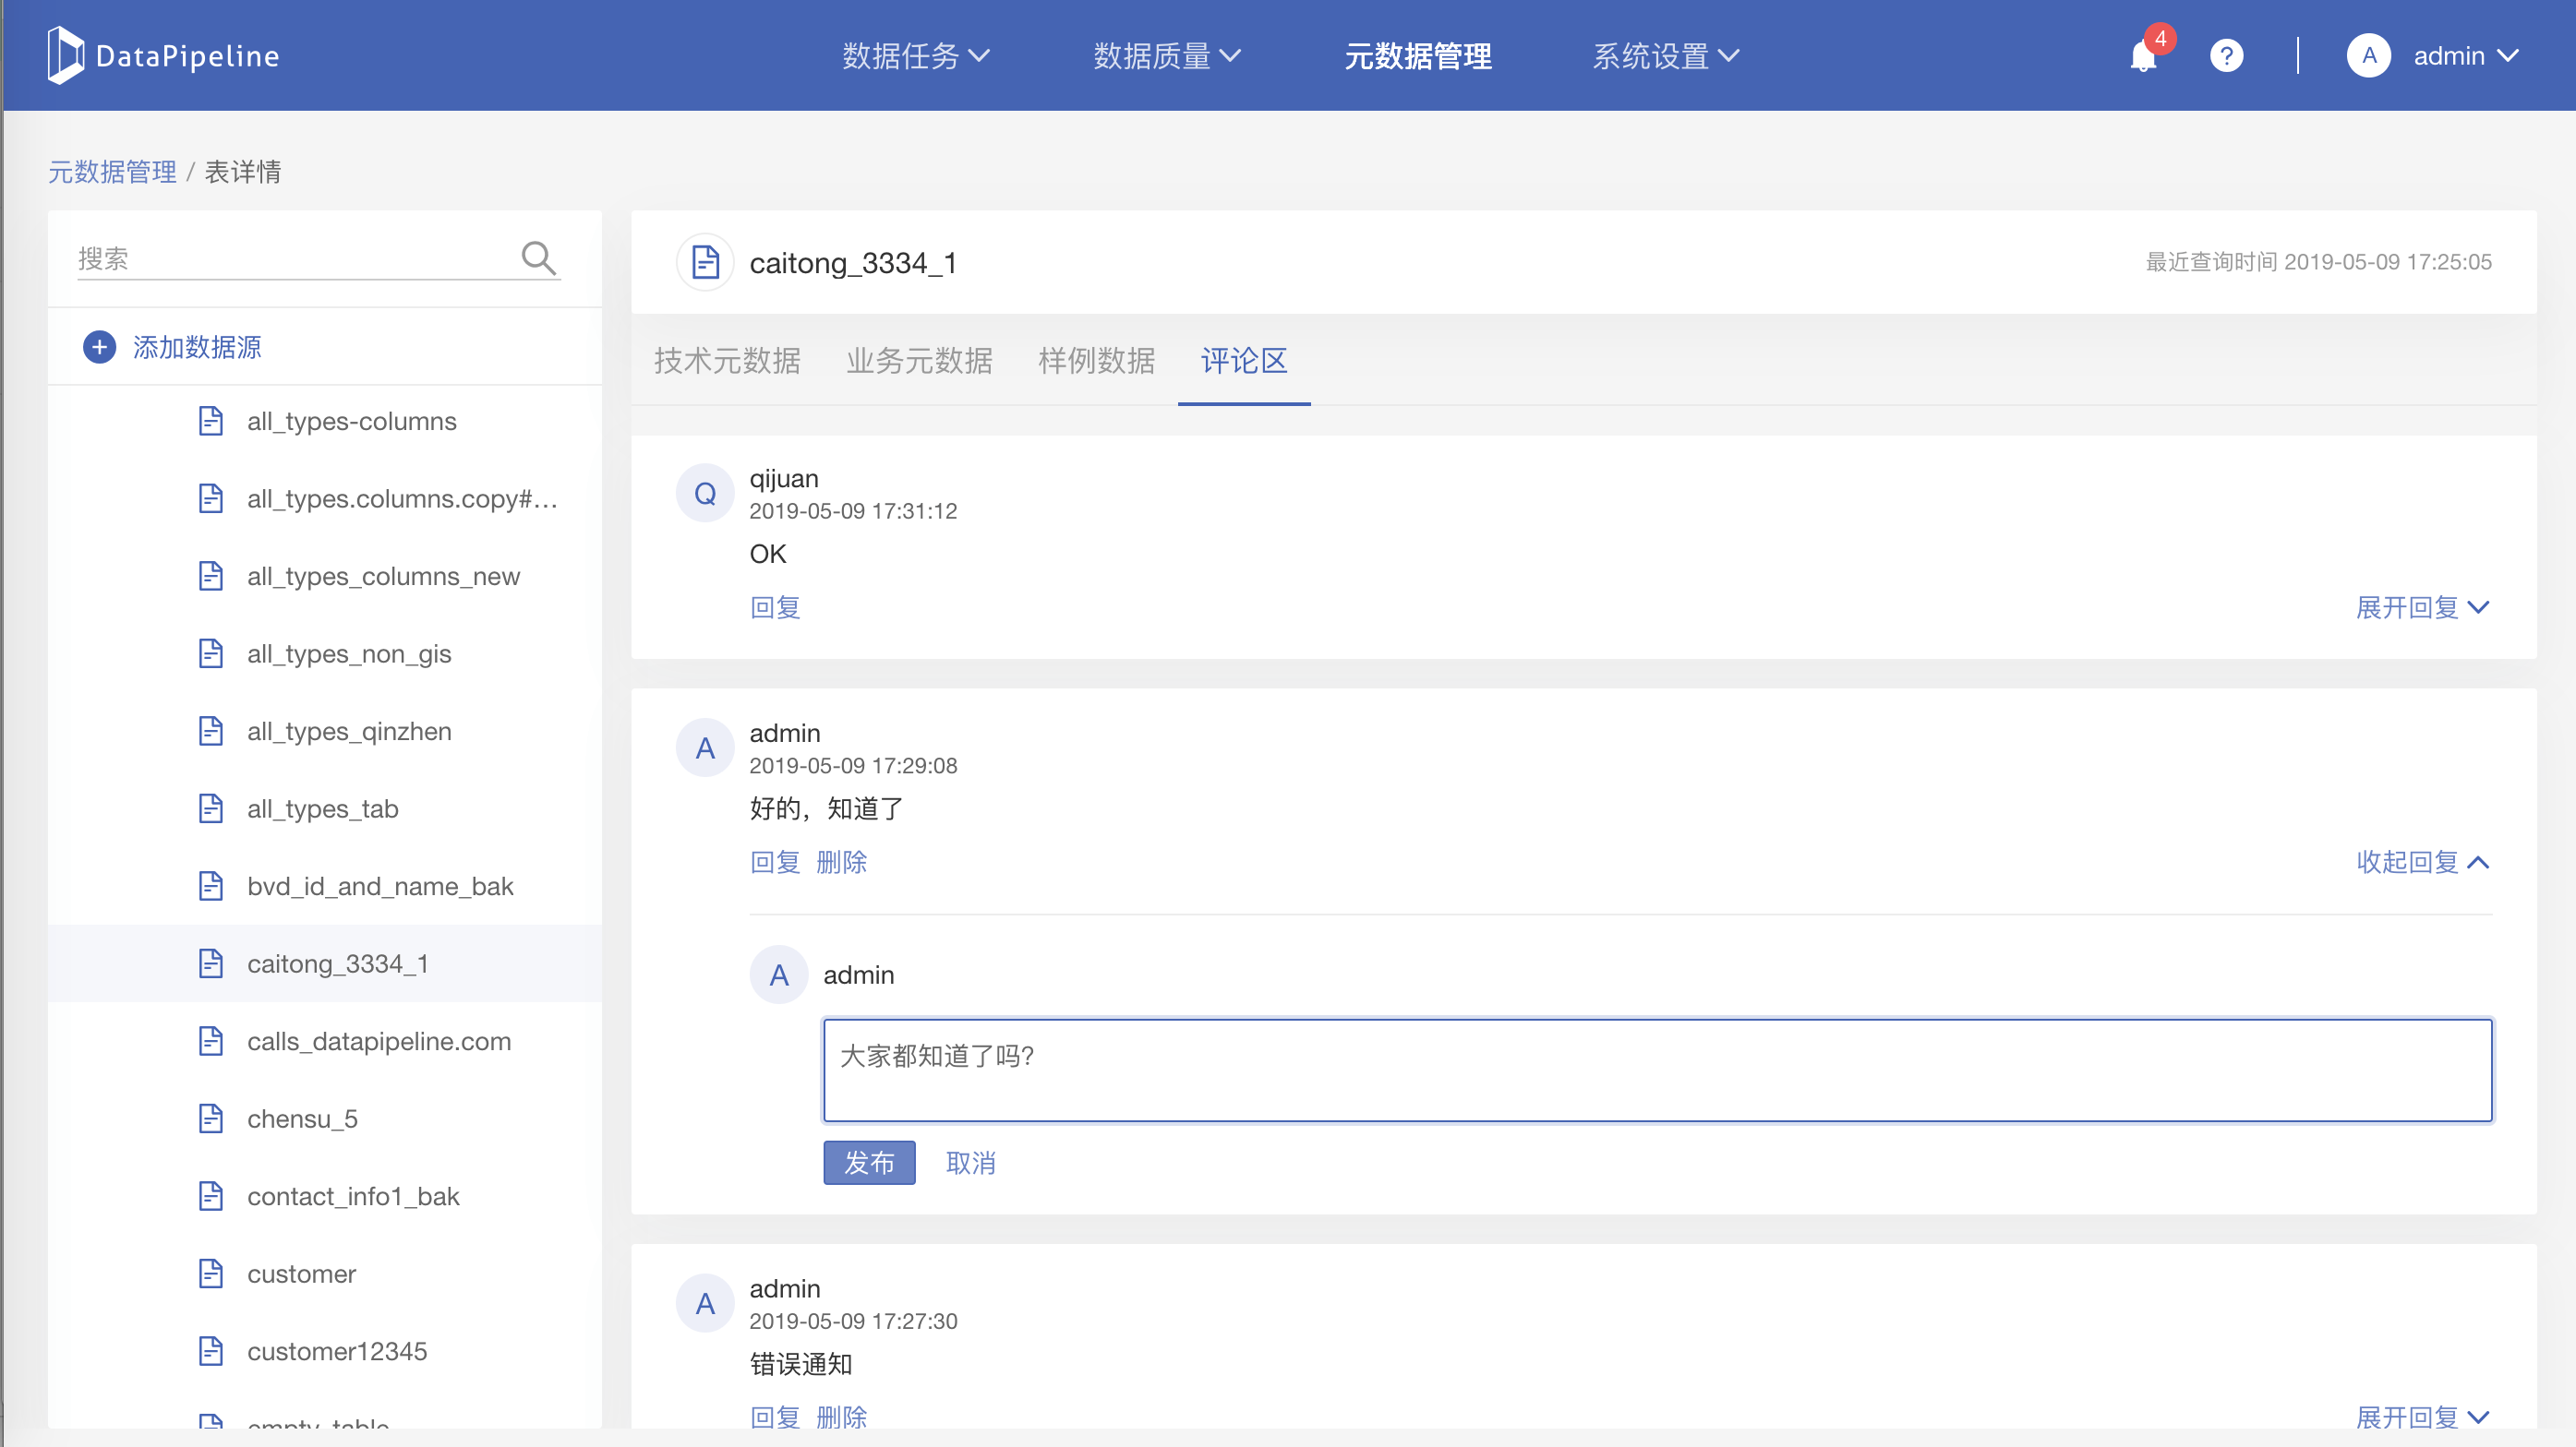Click 取消 to cancel the reply
The width and height of the screenshot is (2576, 1447).
pyautogui.click(x=970, y=1162)
